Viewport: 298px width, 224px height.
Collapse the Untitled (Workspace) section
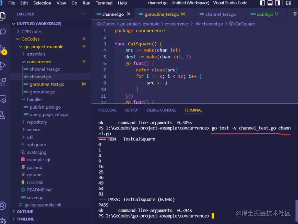tap(39, 24)
